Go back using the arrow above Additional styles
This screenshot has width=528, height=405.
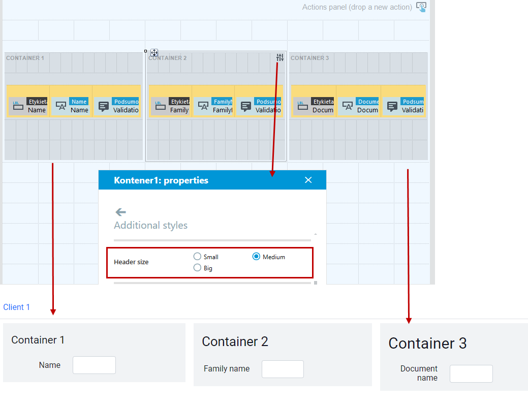click(x=120, y=212)
